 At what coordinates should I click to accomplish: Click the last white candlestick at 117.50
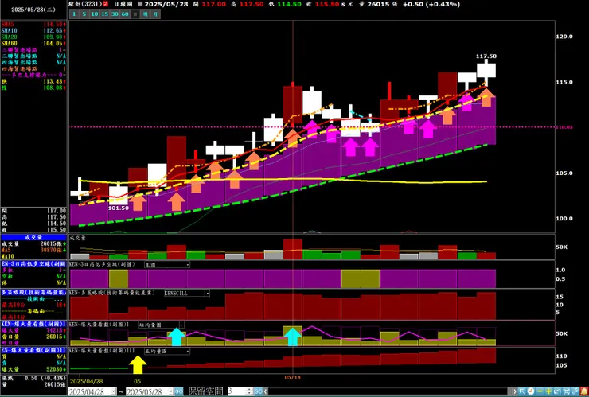pyautogui.click(x=486, y=71)
